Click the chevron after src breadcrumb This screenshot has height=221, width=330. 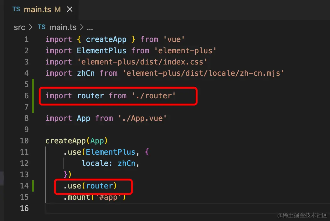(31, 27)
